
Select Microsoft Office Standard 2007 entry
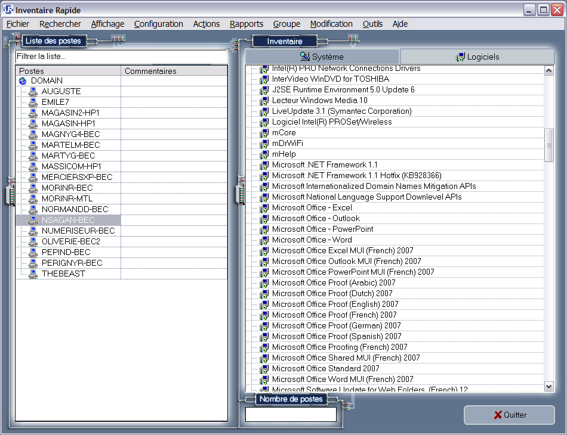click(325, 369)
